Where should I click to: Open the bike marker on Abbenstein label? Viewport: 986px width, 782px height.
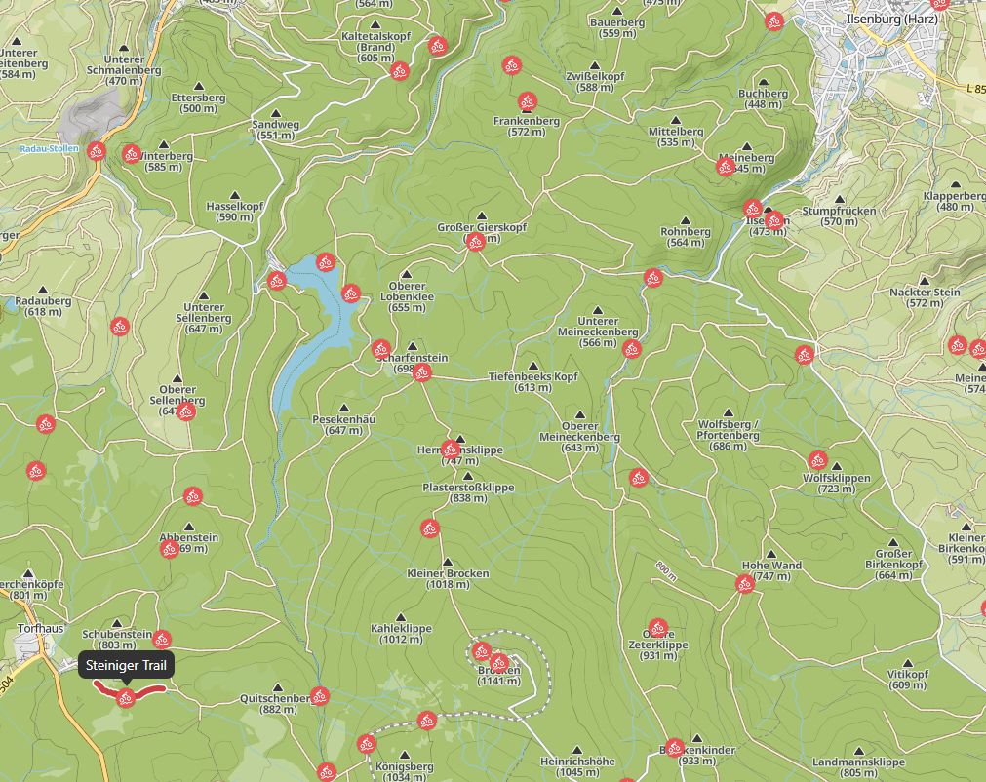click(x=169, y=549)
